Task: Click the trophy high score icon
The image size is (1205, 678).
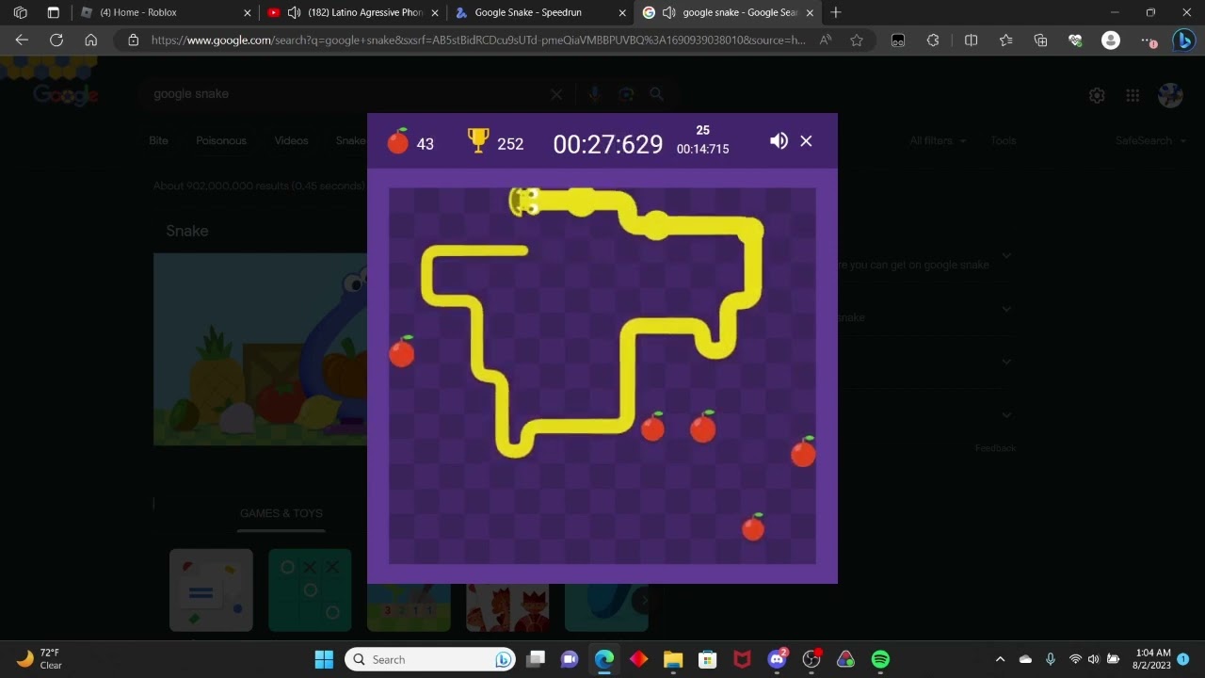Action: click(x=478, y=141)
